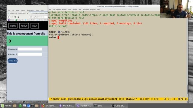This screenshot has width=193, height=108.
Task: Open the second folder icon in taskbar
Action: tap(37, 106)
